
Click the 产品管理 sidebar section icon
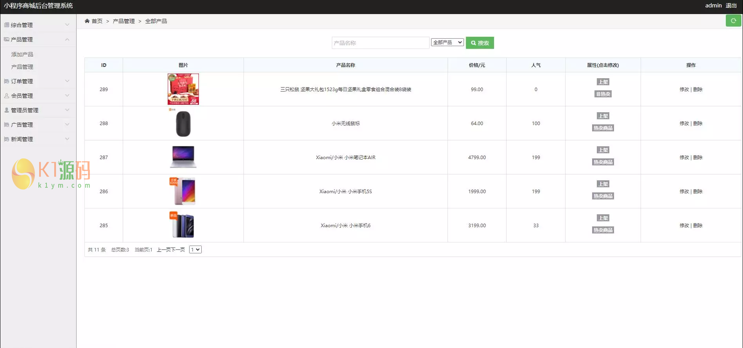coord(7,39)
